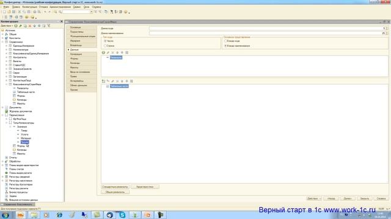The image size is (391, 219).
Task: Close the Конфигурация panel with X
Action: coord(62,22)
